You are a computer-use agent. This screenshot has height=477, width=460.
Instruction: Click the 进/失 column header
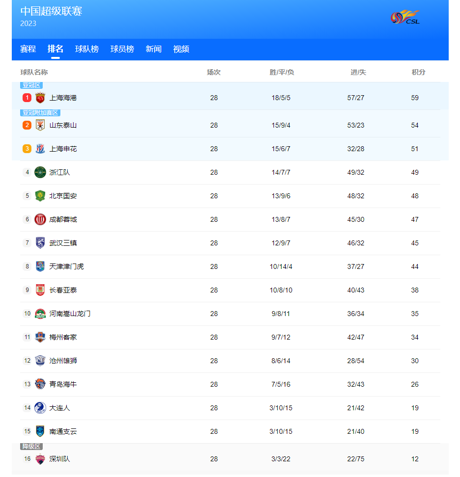coord(358,72)
